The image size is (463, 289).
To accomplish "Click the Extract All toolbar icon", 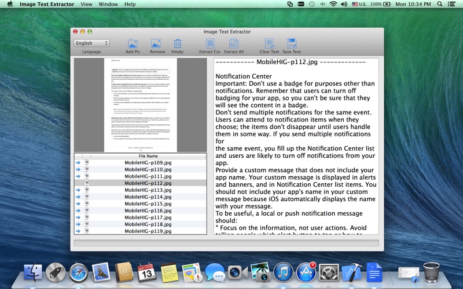I will coord(234,44).
